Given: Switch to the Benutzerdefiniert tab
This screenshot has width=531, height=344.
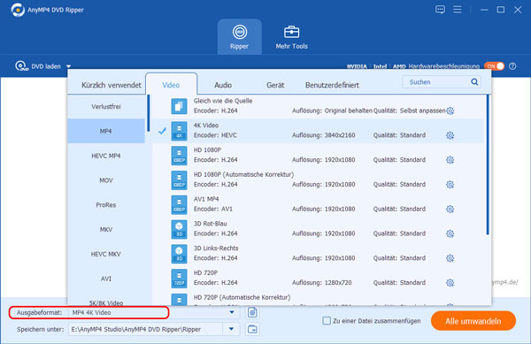Looking at the screenshot, I should (332, 85).
